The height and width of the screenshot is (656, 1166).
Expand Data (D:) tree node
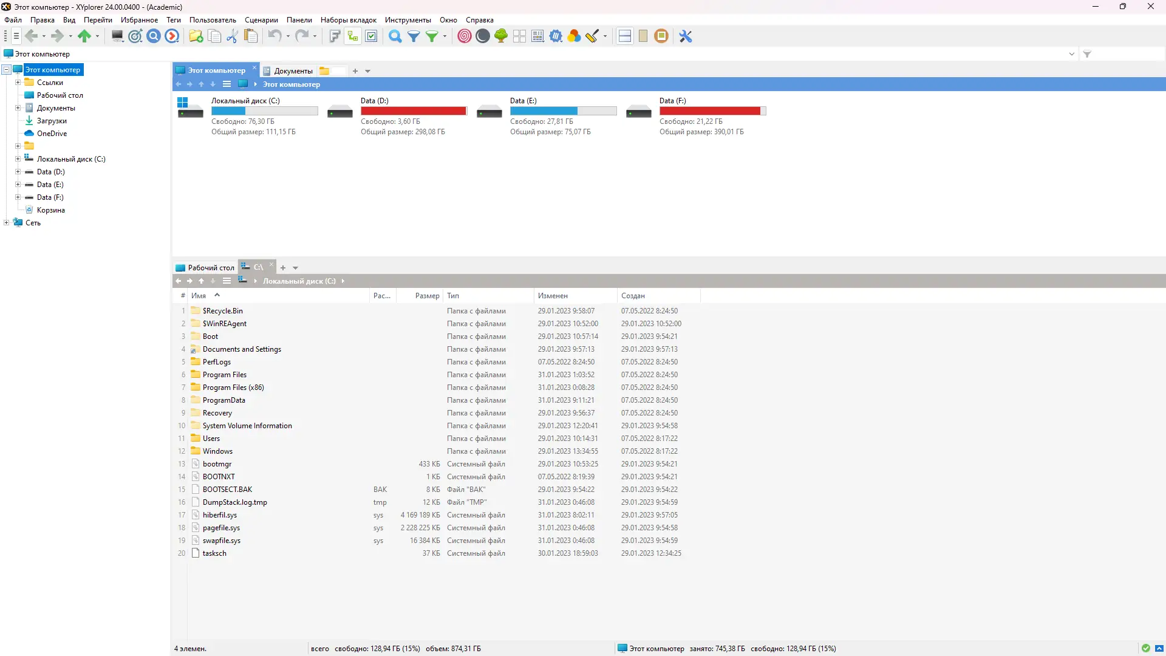point(18,172)
